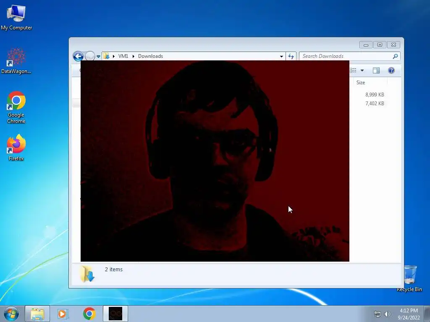Expand the arrow between VM1 and Downloads
This screenshot has width=430, height=322.
tap(133, 57)
